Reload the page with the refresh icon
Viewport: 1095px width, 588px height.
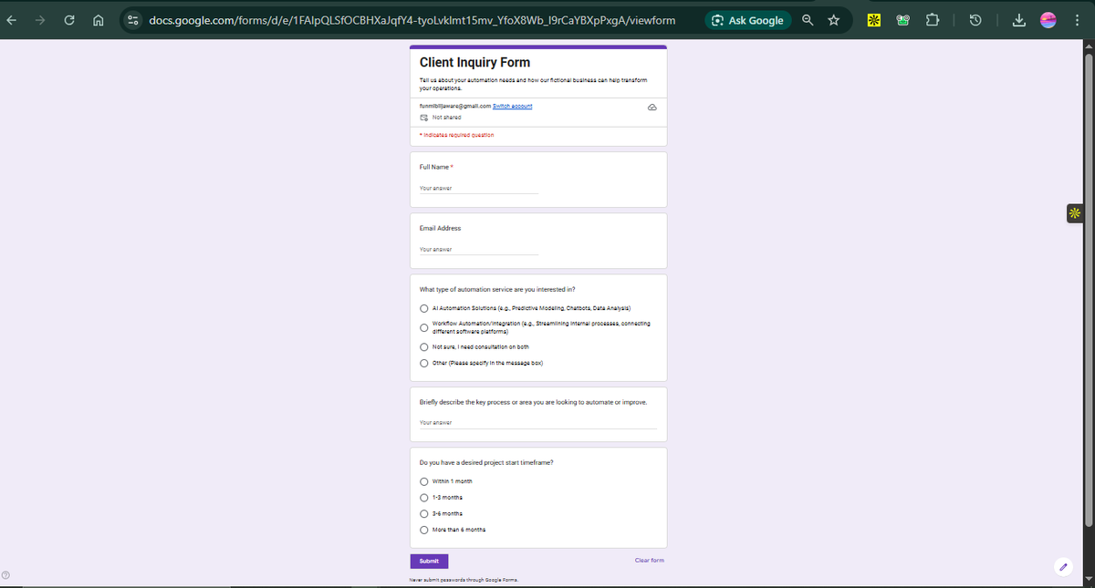click(68, 20)
